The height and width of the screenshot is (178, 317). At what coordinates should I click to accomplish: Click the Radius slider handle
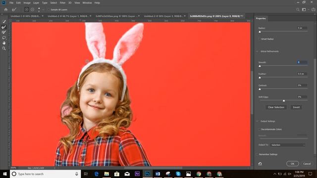(x=260, y=32)
